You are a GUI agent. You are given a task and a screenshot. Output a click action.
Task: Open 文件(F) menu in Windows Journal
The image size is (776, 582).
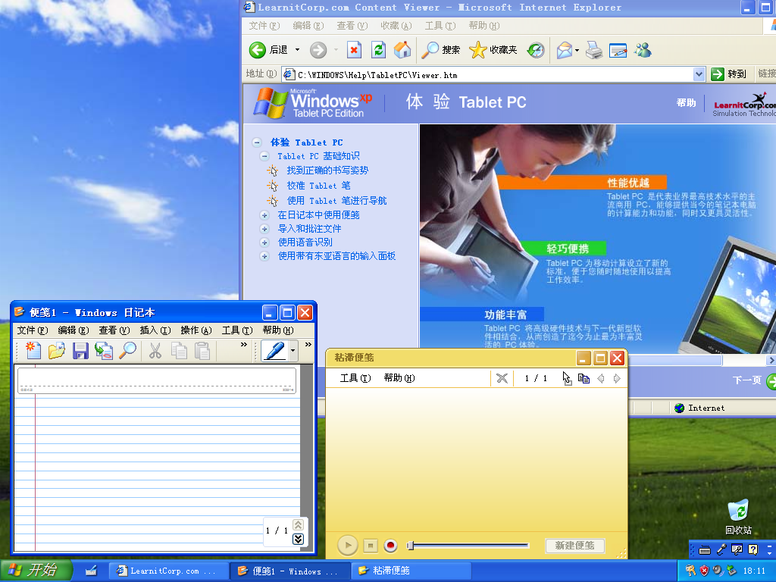click(x=32, y=330)
